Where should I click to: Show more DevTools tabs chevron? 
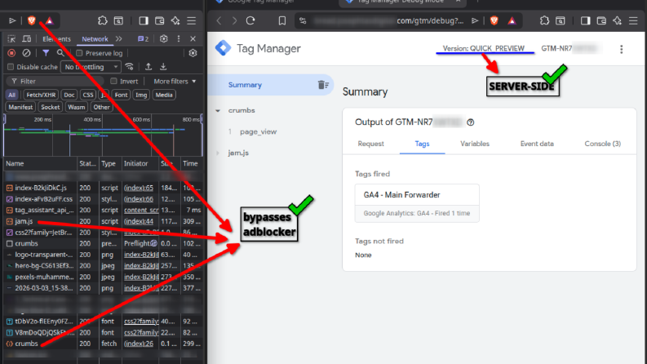tap(119, 39)
